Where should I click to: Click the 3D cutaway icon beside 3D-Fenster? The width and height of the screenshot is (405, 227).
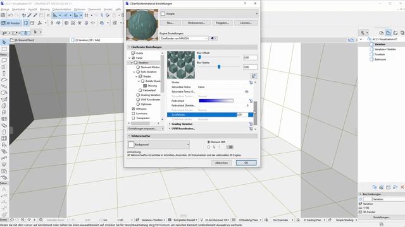[x=26, y=23]
